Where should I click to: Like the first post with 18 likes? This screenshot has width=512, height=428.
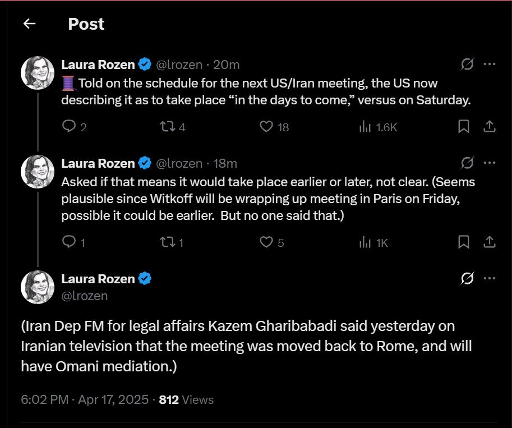(x=267, y=127)
